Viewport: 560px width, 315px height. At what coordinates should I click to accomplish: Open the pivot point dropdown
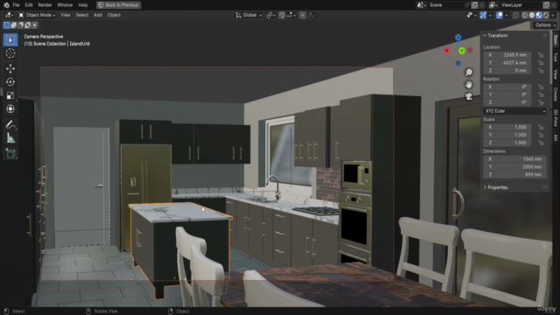(270, 15)
